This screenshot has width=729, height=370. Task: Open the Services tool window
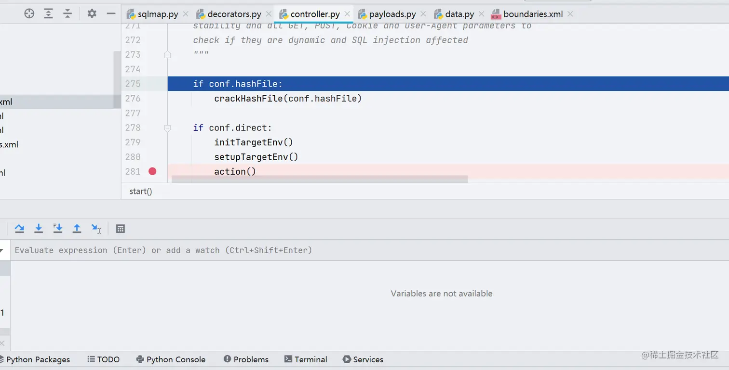click(363, 359)
